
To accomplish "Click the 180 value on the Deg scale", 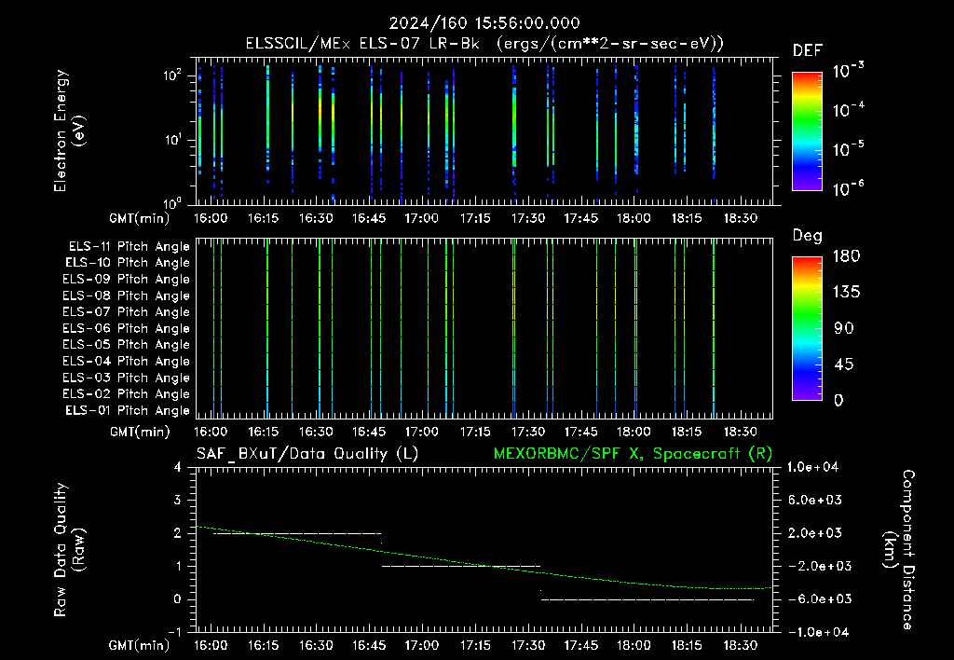I will pyautogui.click(x=846, y=256).
